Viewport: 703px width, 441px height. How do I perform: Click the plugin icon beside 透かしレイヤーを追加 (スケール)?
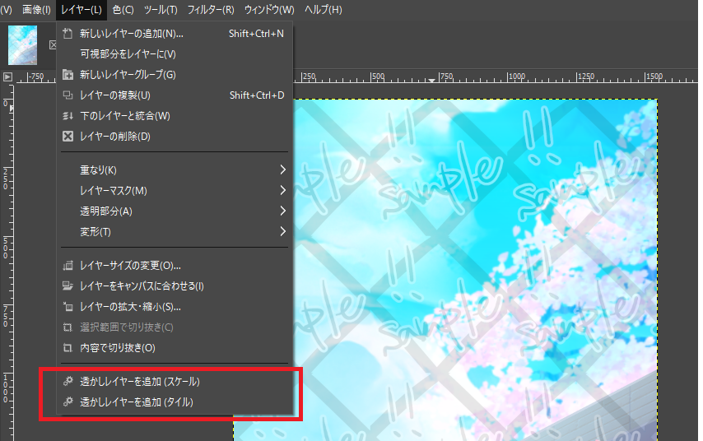coord(68,382)
